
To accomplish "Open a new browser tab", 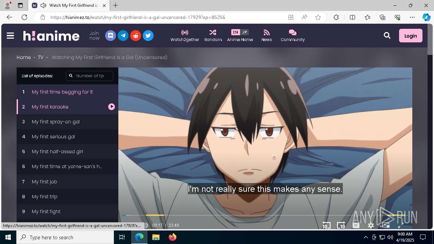I will [x=116, y=5].
